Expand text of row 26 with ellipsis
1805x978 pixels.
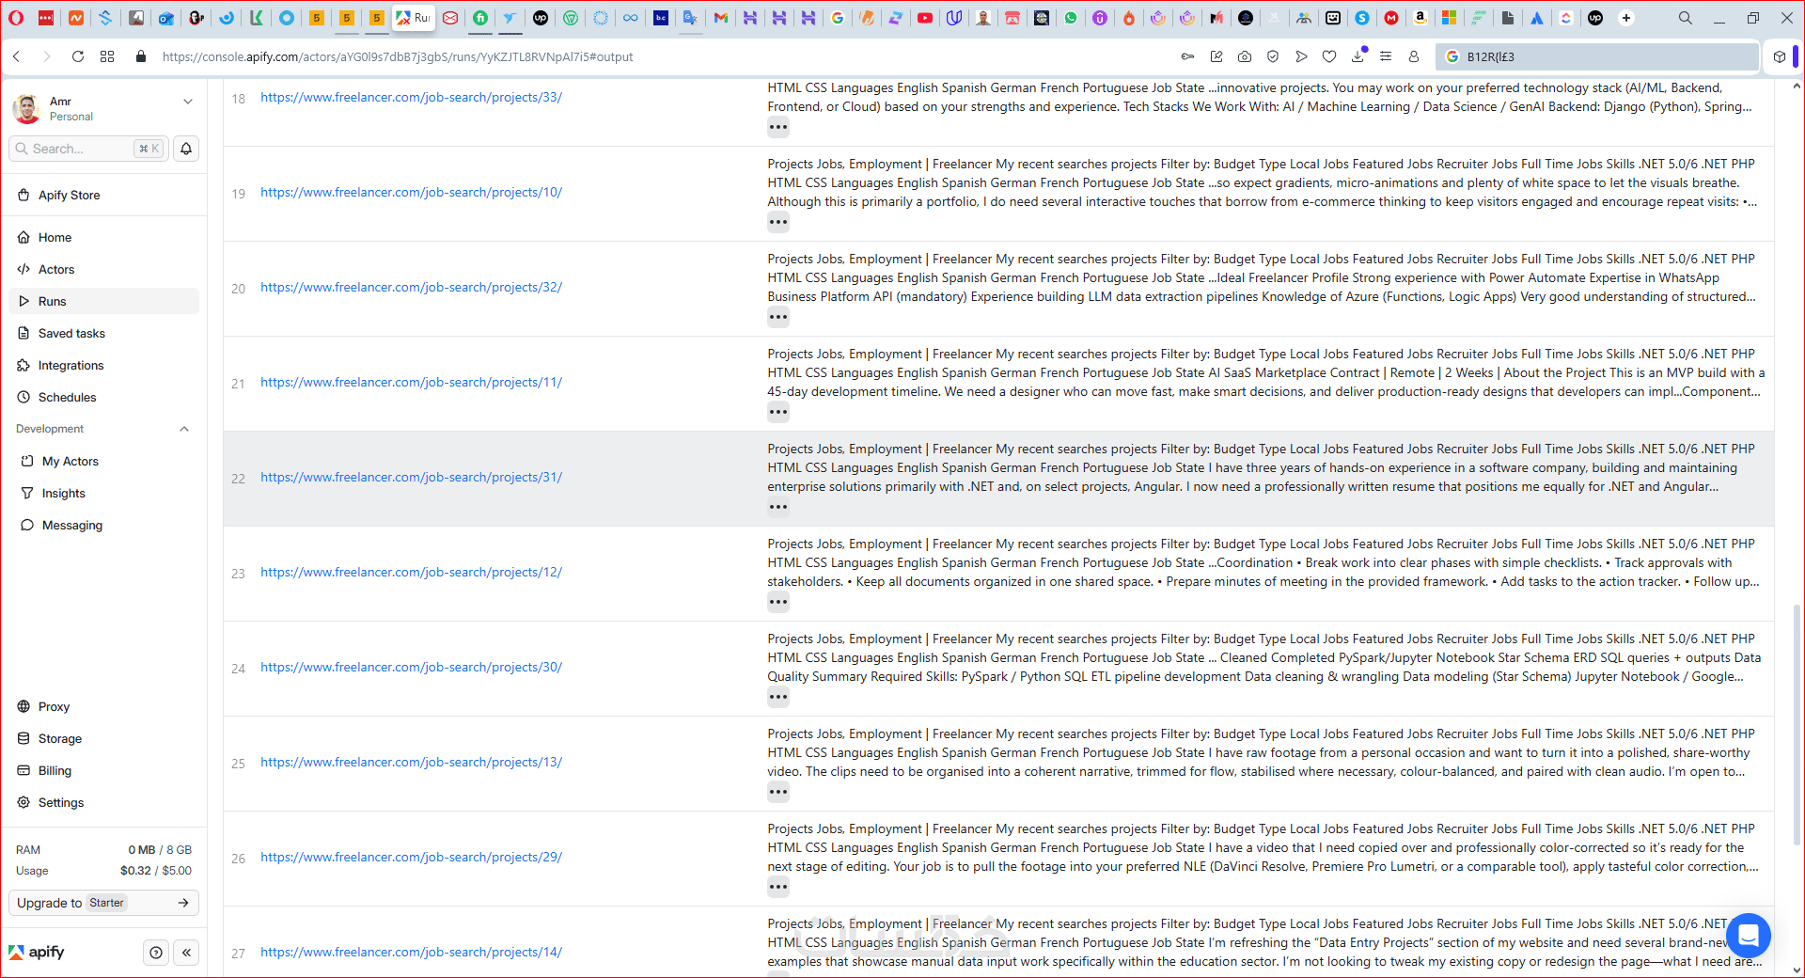(x=778, y=887)
